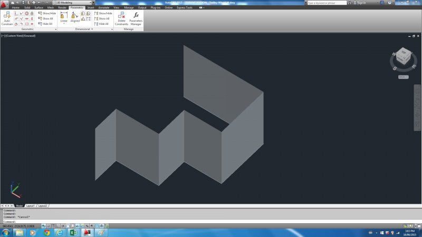Click the [Gouraud] visual style label

pos(30,36)
